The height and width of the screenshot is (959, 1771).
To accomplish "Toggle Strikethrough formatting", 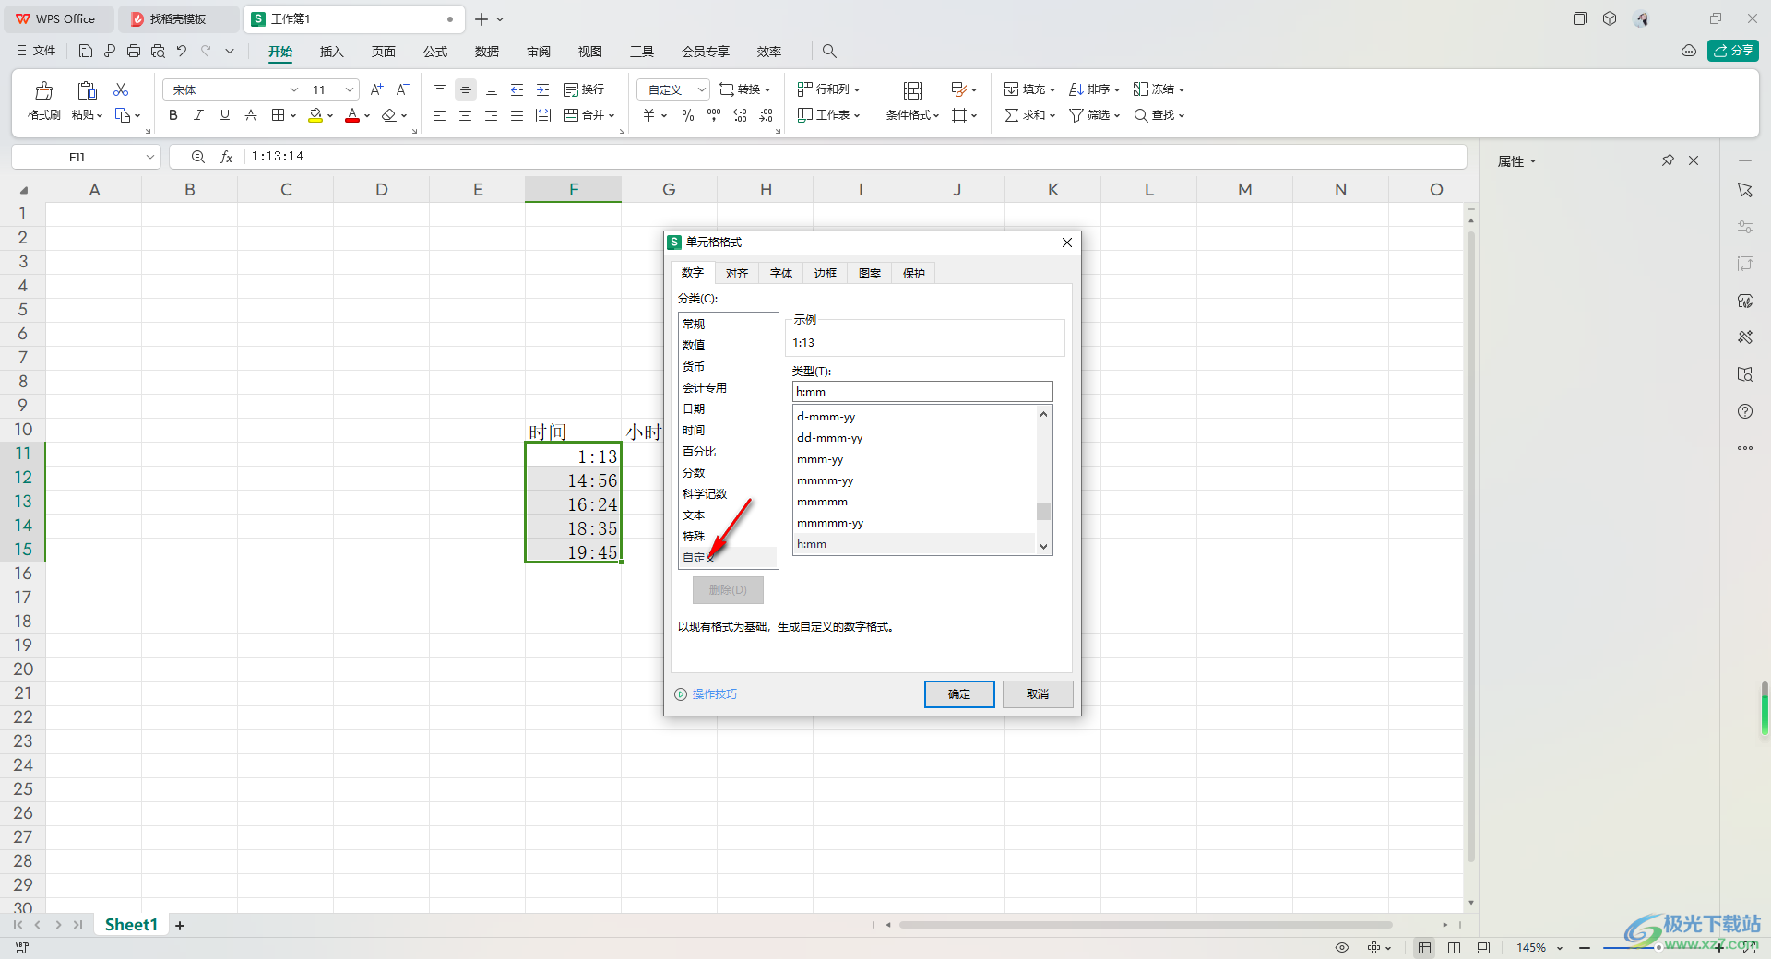I will tap(250, 115).
